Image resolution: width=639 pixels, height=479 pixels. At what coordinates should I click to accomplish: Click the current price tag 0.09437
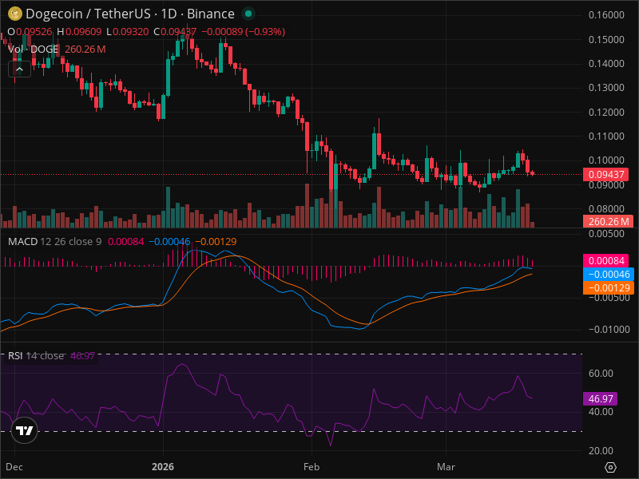pos(606,174)
